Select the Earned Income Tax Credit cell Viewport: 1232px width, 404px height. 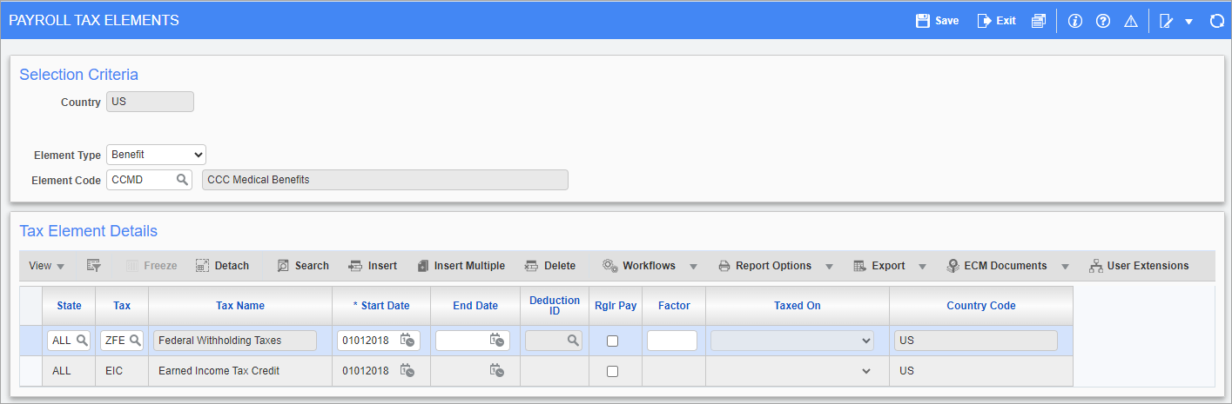point(240,371)
